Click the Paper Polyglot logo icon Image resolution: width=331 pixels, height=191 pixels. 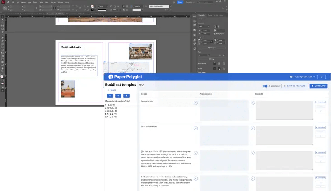pos(111,77)
